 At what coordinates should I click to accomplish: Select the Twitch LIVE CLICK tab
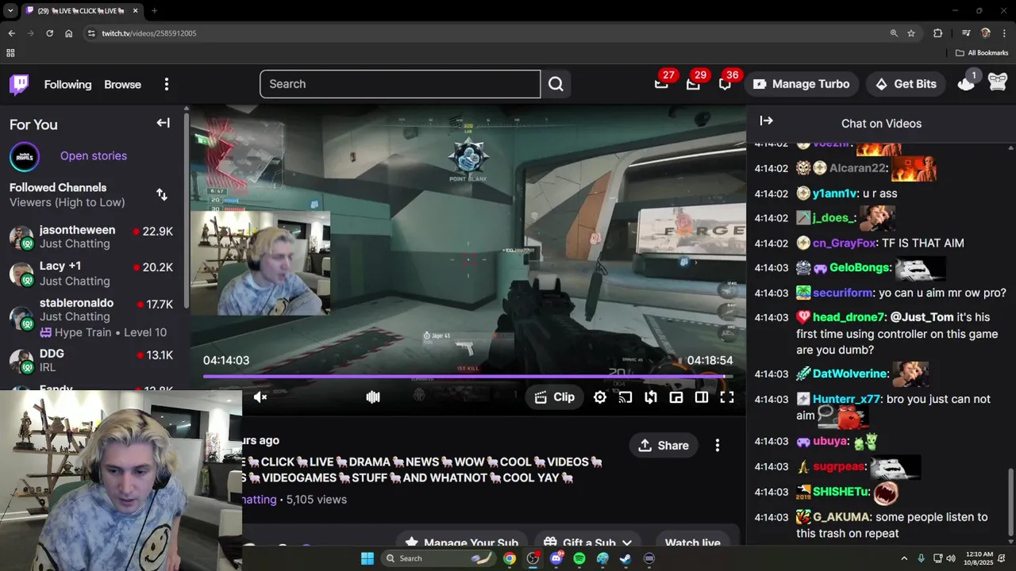point(82,11)
